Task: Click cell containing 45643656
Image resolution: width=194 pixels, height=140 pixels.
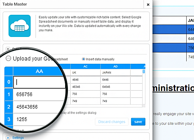Action: tap(39, 107)
